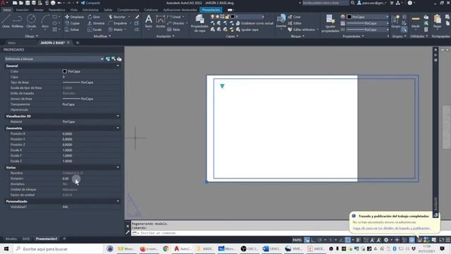Toggle annotation visibility icon in status bar
This screenshot has height=254, width=451.
[373, 240]
